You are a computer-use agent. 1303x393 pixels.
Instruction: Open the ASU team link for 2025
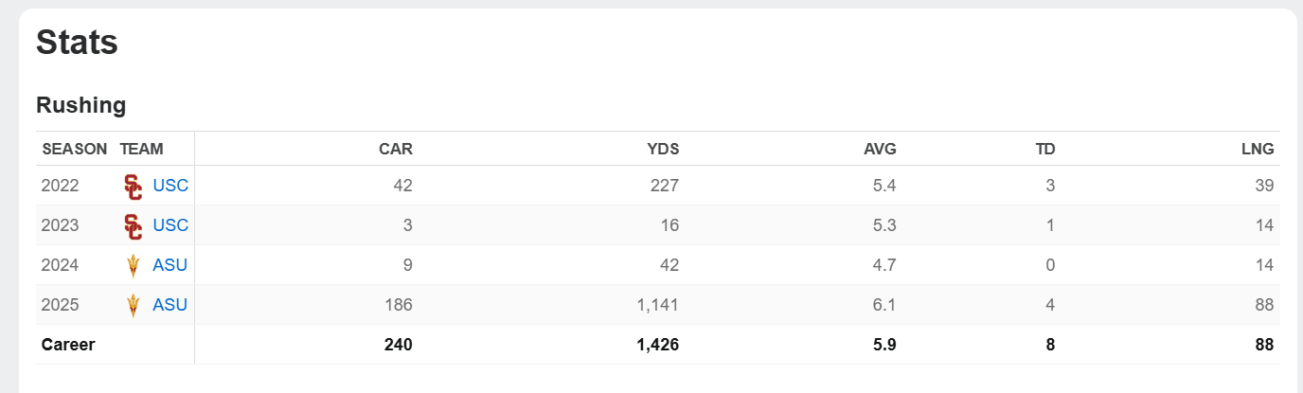pos(170,305)
